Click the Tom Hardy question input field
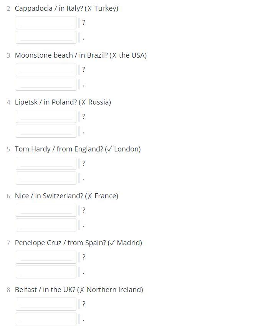 [x=46, y=163]
